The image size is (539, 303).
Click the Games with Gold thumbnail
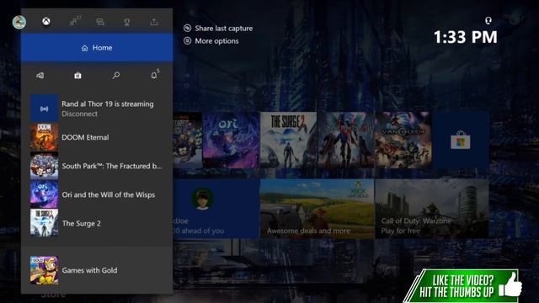coord(44,270)
